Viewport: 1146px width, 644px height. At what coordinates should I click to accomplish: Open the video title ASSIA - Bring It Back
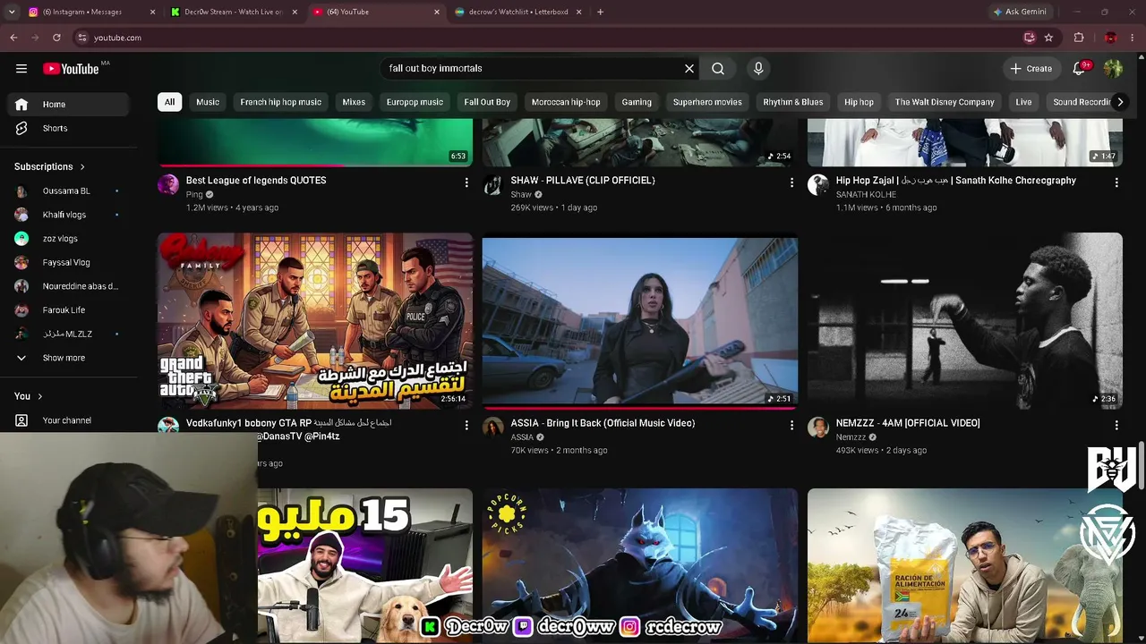pos(603,423)
